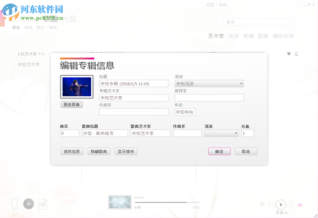Viewport: 318px width, 218px height.
Task: Switch to the 视频 tab
Action: click(x=28, y=27)
